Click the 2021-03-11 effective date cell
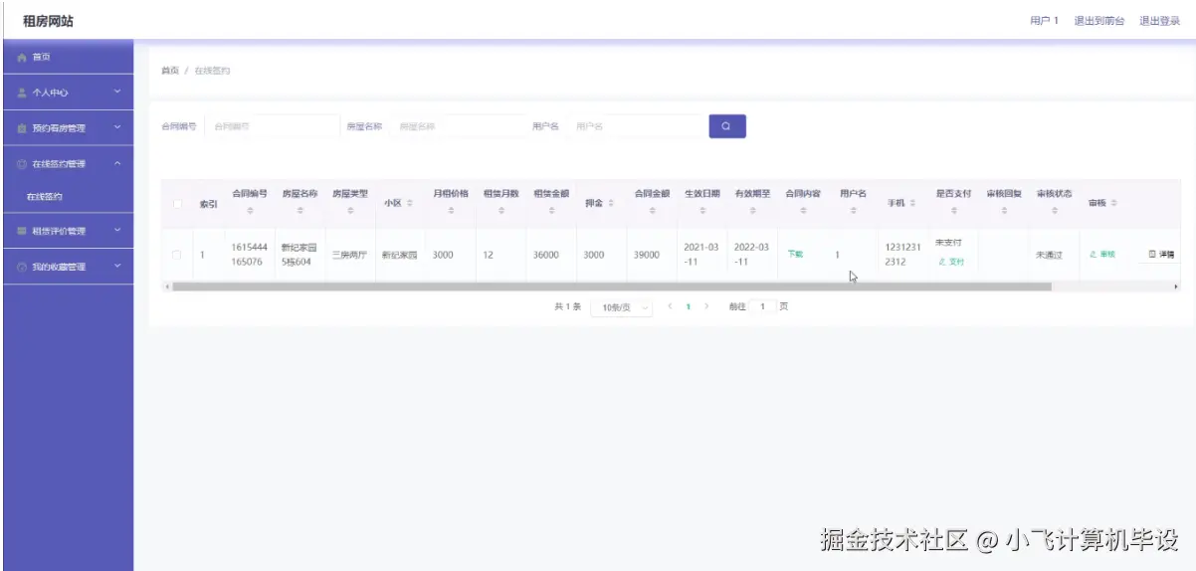 coord(700,255)
